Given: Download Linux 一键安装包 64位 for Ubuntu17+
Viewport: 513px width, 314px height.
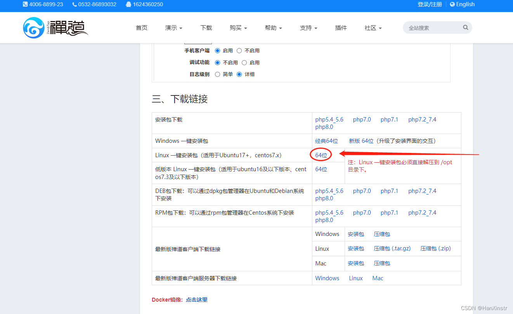Looking at the screenshot, I should tap(321, 155).
